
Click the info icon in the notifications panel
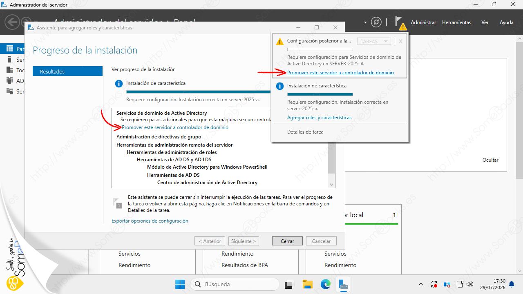pos(279,86)
